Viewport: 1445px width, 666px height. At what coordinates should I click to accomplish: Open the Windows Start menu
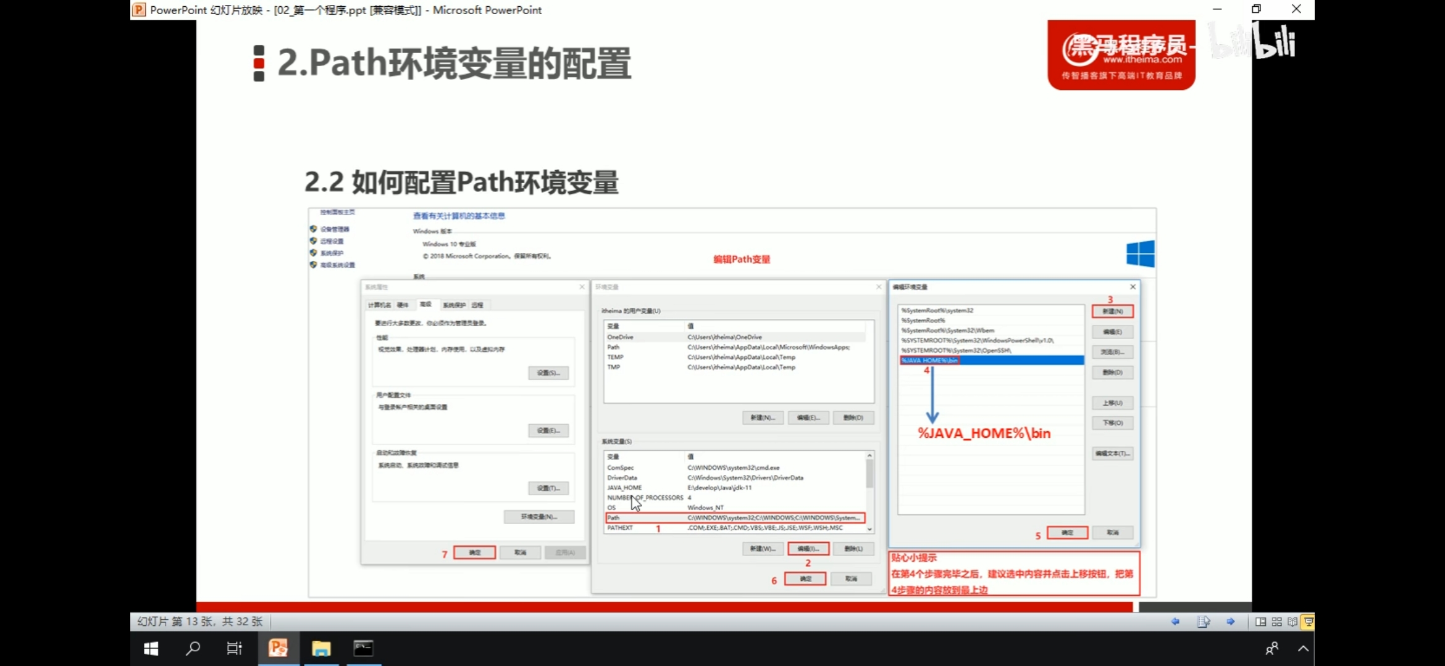tap(151, 648)
